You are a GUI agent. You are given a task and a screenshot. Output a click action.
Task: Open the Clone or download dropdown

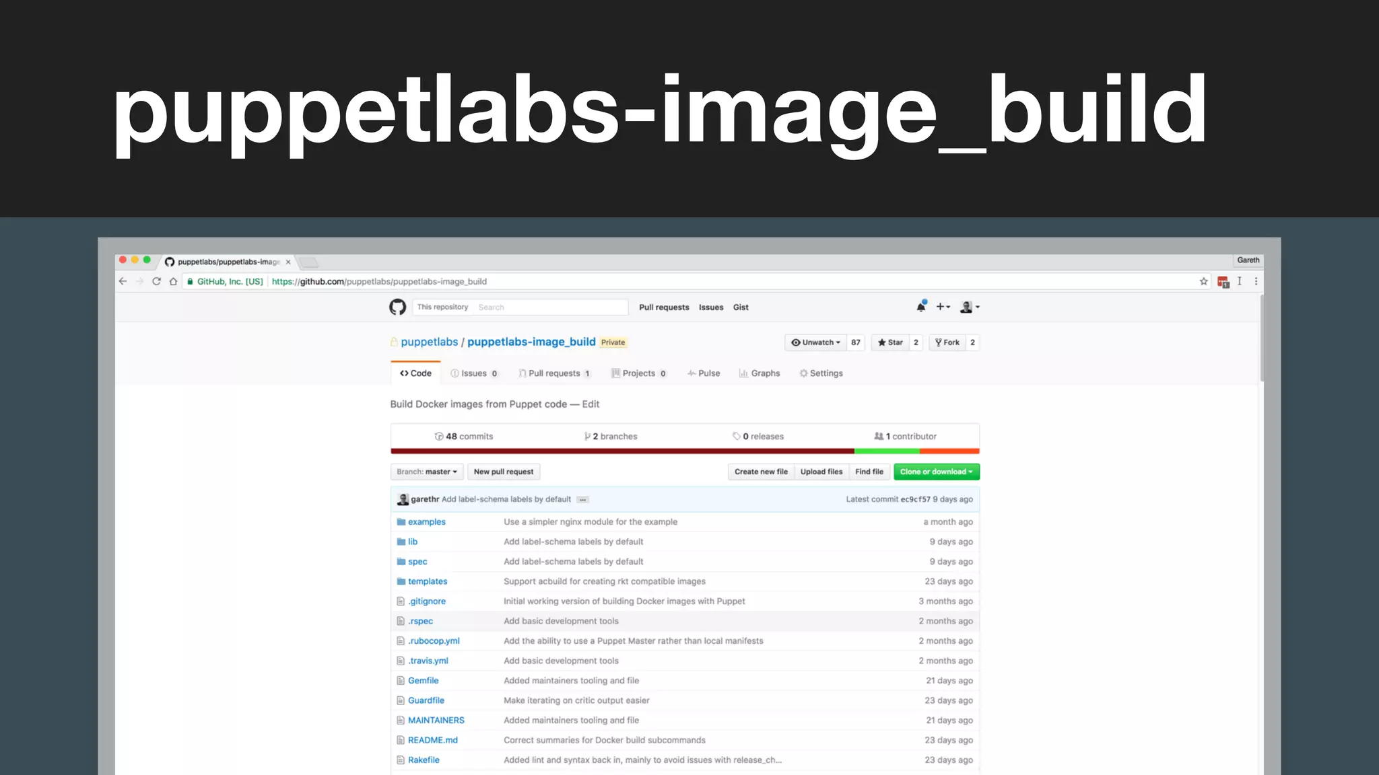click(x=937, y=472)
